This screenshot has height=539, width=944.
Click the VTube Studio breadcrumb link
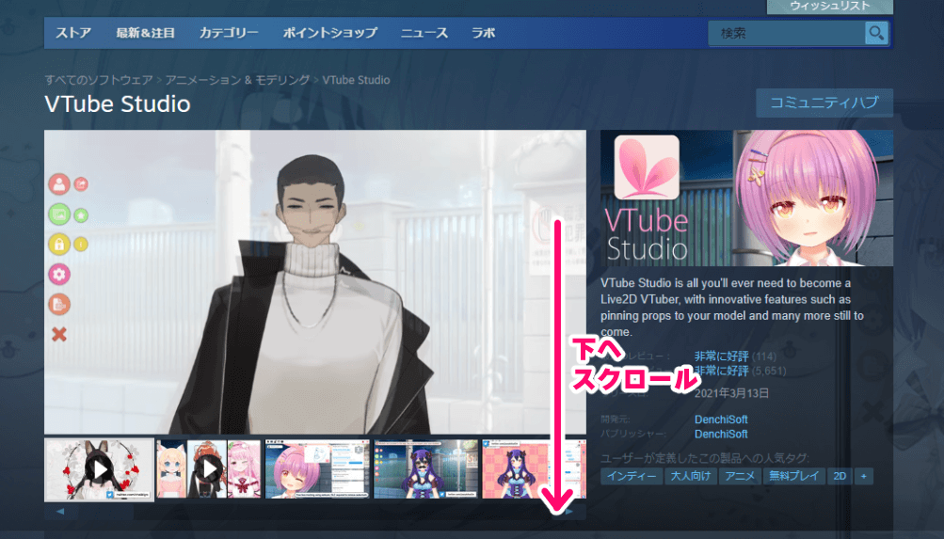coord(356,79)
